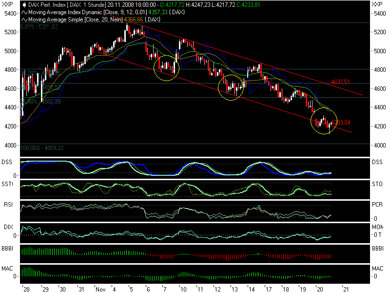Click the DIX indicator panel label
Viewport: 390px width, 293px height.
9,227
